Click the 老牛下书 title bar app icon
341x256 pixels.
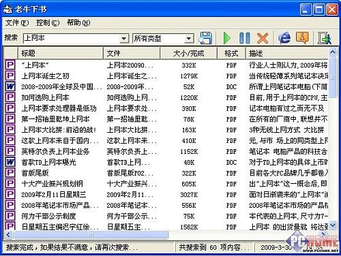coord(8,10)
